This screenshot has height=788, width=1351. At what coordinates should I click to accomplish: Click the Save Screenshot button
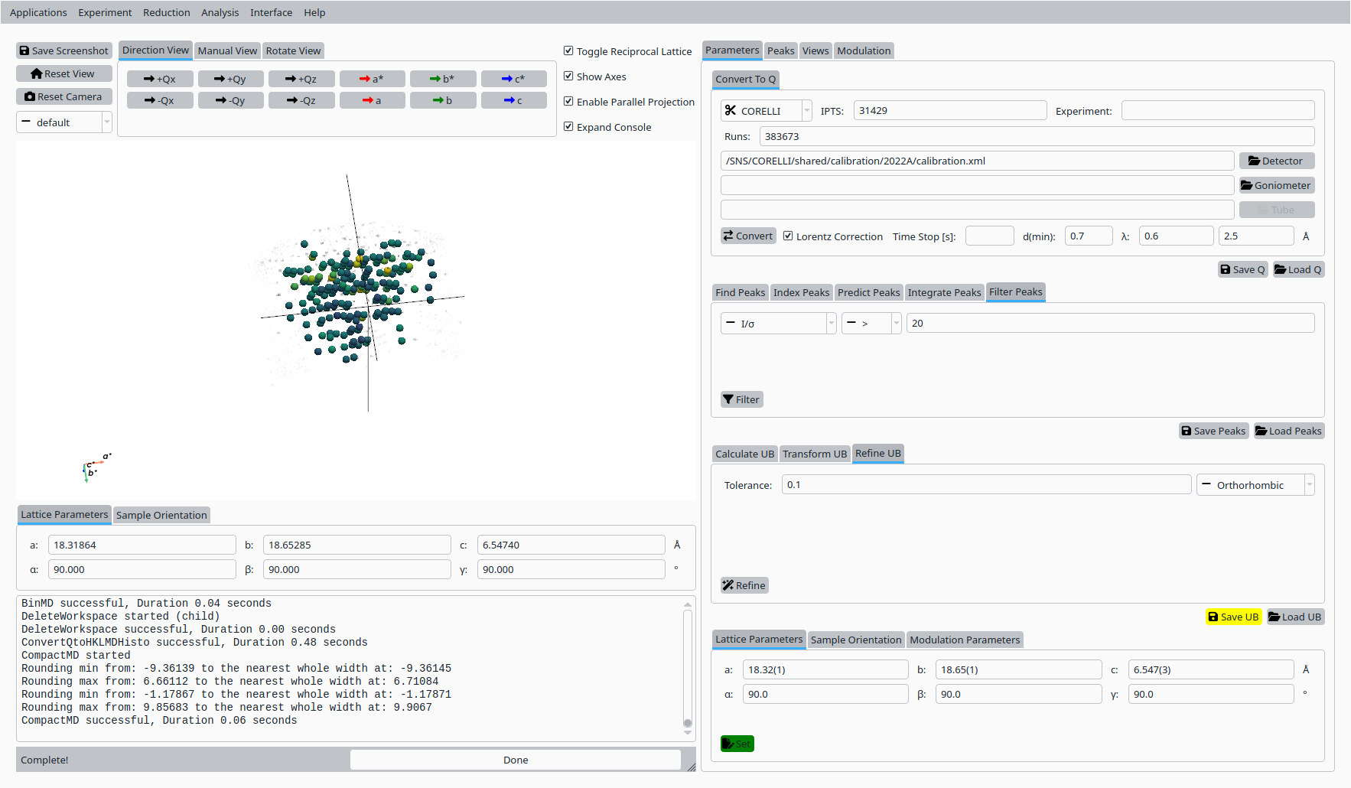(x=64, y=50)
